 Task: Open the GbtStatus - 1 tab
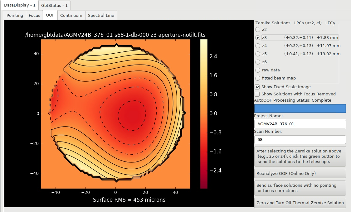click(x=54, y=5)
